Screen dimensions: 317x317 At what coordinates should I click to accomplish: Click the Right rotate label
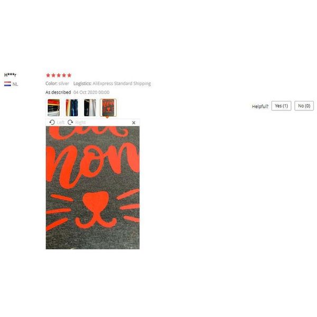pyautogui.click(x=80, y=123)
